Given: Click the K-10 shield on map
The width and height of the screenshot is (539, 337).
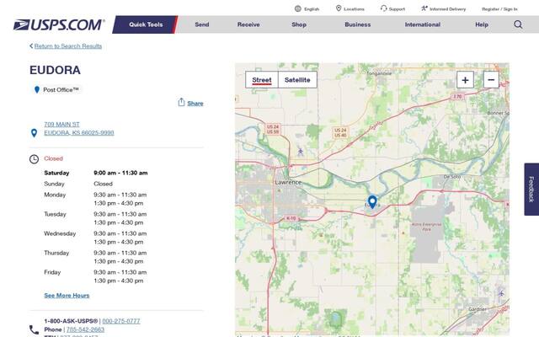Looking at the screenshot, I should pyautogui.click(x=291, y=218).
